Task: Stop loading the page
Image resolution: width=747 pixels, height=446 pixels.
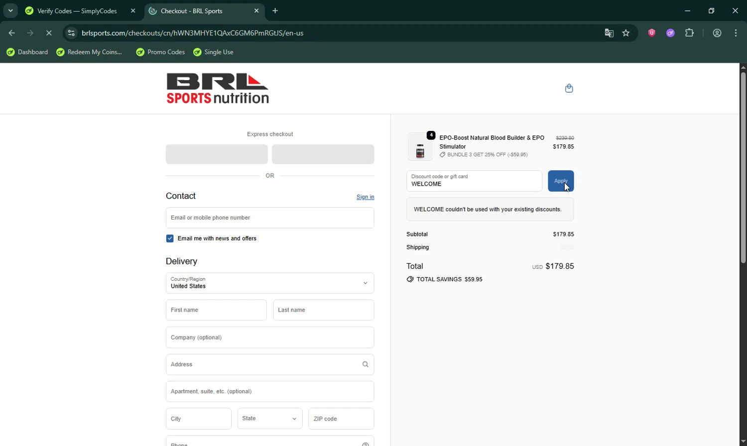Action: click(49, 33)
